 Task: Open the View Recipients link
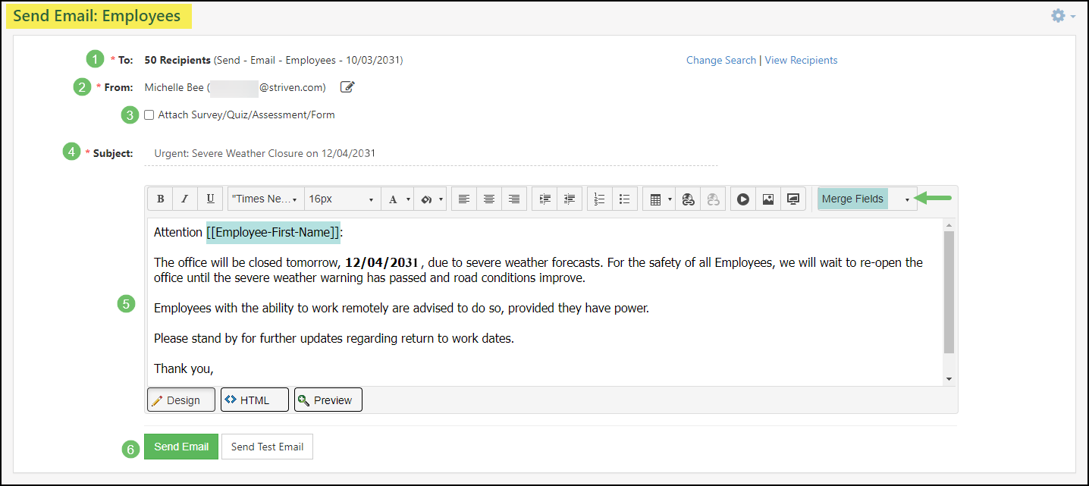pyautogui.click(x=801, y=60)
